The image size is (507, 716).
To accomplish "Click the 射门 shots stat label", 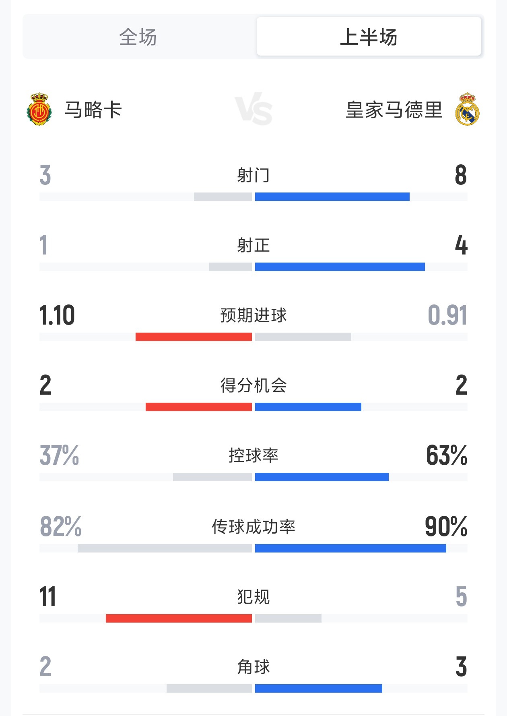I will pyautogui.click(x=253, y=175).
